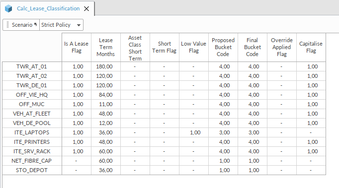The height and width of the screenshot is (188, 339).
Task: Select the ITE_LAPTOPS row header
Action: (32, 132)
